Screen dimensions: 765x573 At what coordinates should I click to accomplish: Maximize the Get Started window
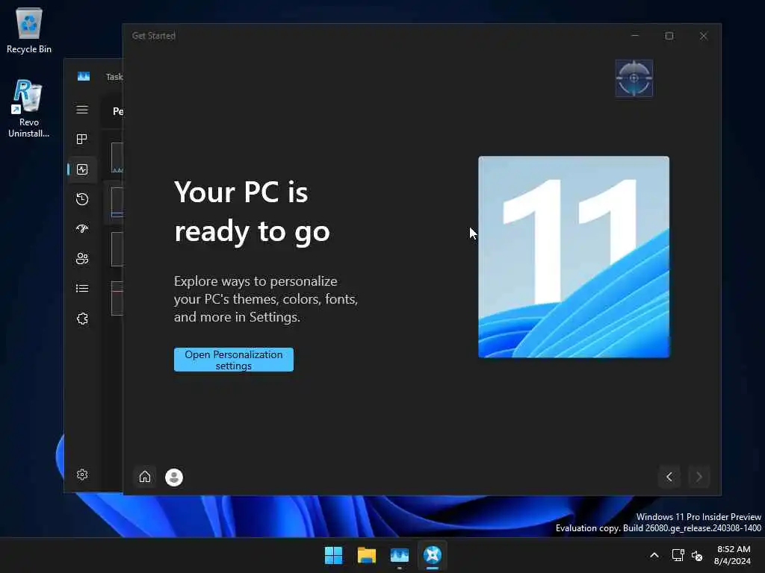669,36
